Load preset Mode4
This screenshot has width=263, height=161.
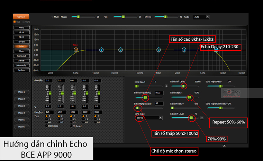tap(22, 113)
